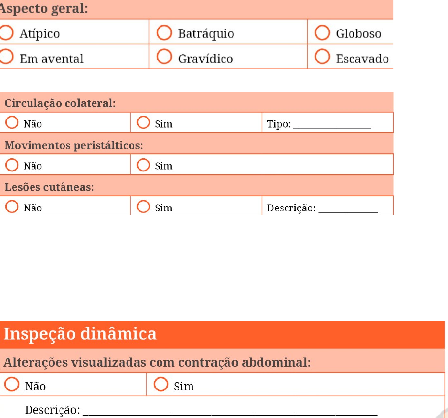Click the Lesões cutâneas Descrição field
Image resolution: width=448 pixels, height=418 pixels.
pyautogui.click(x=348, y=209)
